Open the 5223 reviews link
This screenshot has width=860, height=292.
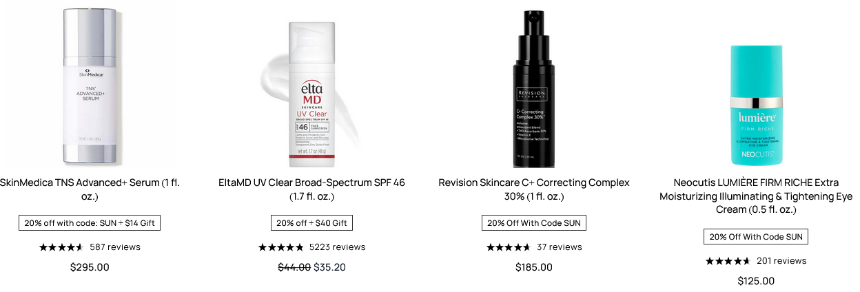337,247
